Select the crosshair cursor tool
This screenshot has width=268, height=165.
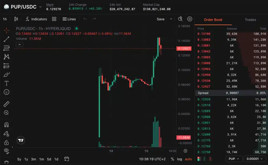click(x=7, y=30)
